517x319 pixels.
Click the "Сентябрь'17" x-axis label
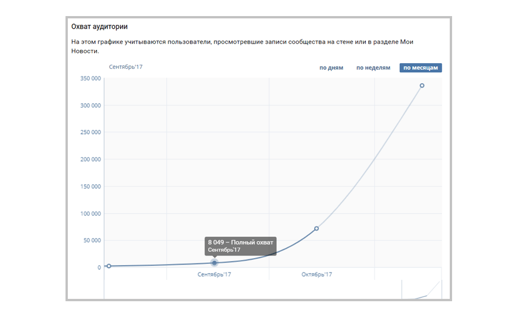[x=214, y=275]
